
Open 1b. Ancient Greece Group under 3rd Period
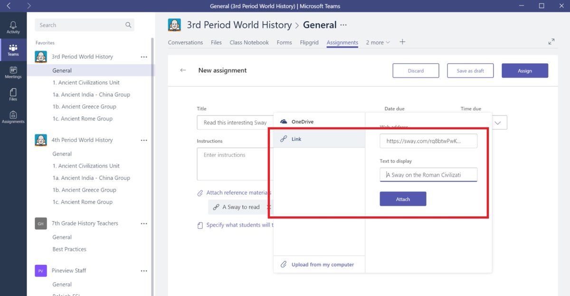84,107
